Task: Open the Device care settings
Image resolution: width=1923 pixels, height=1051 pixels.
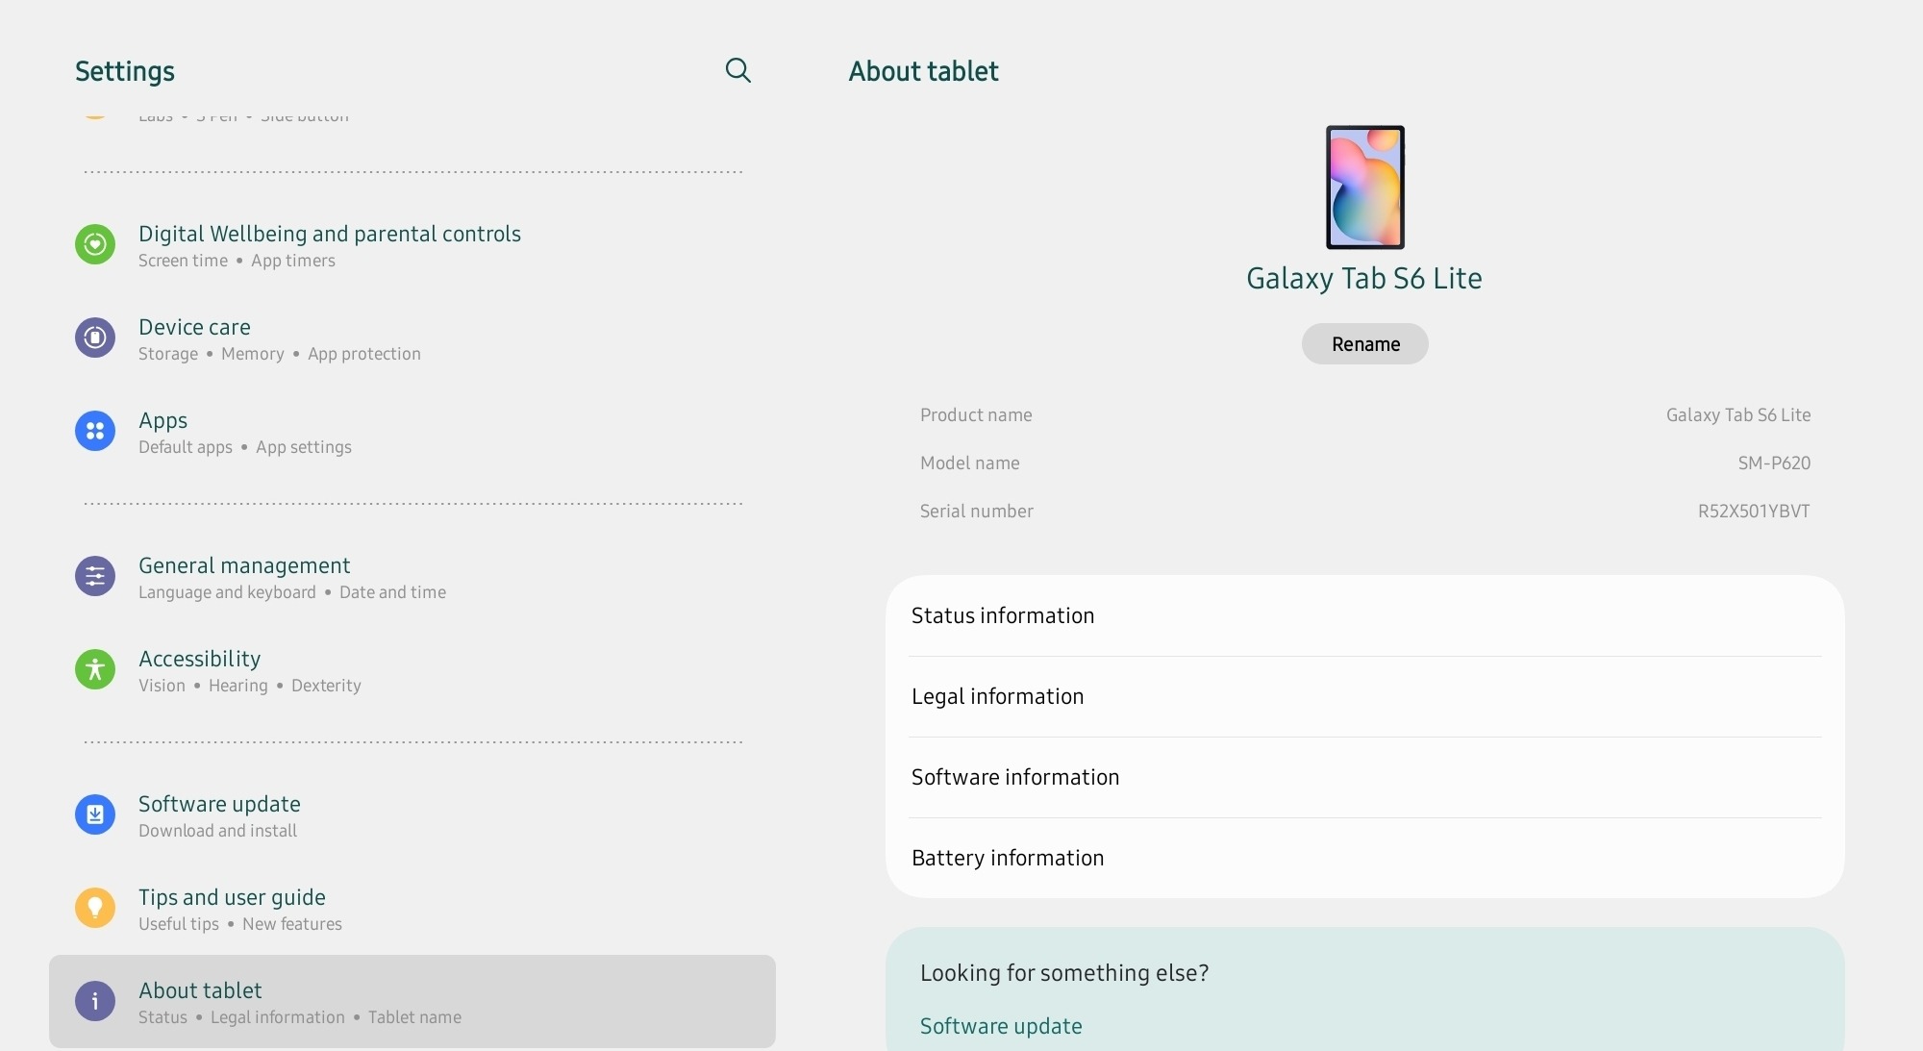Action: (x=412, y=338)
